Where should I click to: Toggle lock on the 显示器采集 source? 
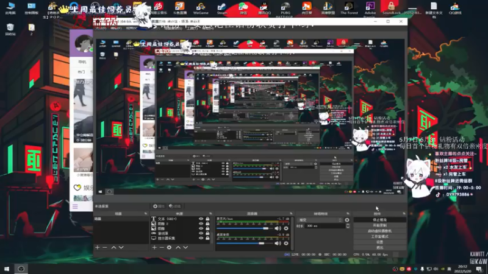(x=207, y=238)
